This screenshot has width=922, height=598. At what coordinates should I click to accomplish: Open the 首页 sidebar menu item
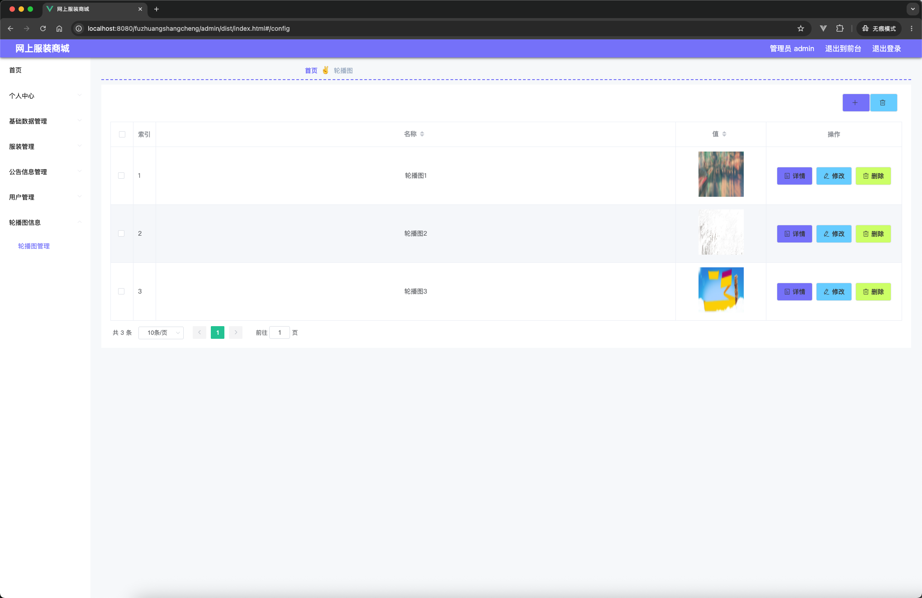click(x=45, y=70)
